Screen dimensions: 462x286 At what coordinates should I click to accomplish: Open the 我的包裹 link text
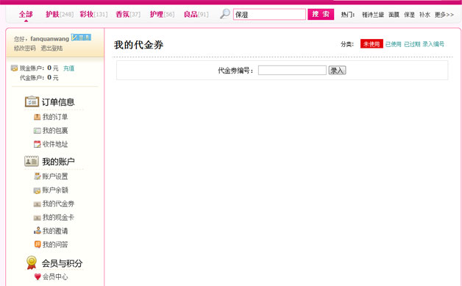click(x=55, y=130)
